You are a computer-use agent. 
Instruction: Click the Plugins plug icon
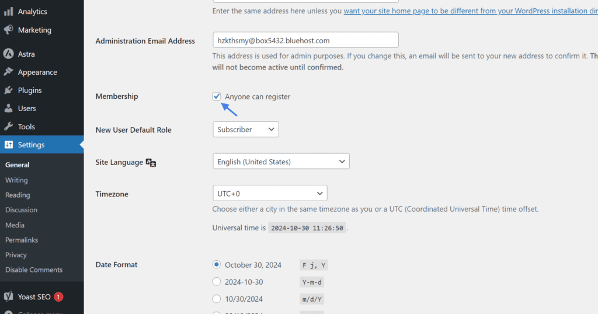[x=8, y=90]
